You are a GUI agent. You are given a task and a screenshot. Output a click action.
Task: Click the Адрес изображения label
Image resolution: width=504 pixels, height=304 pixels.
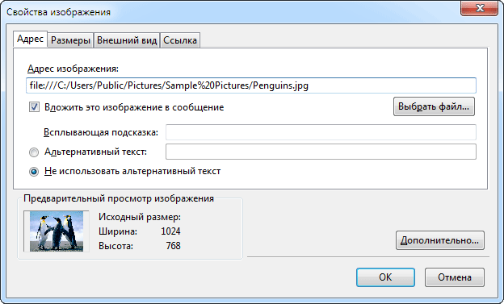(x=73, y=69)
